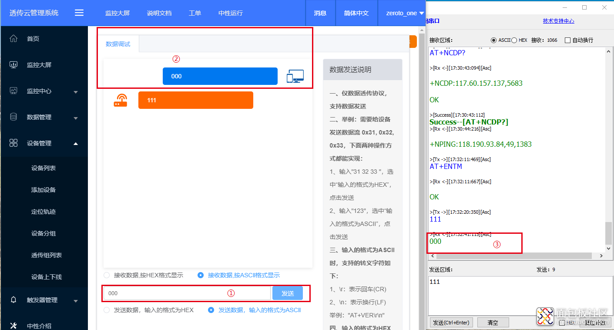Select 发送数据，输入的格式为HEX radio option
Viewport: 614px width, 330px height.
click(107, 310)
